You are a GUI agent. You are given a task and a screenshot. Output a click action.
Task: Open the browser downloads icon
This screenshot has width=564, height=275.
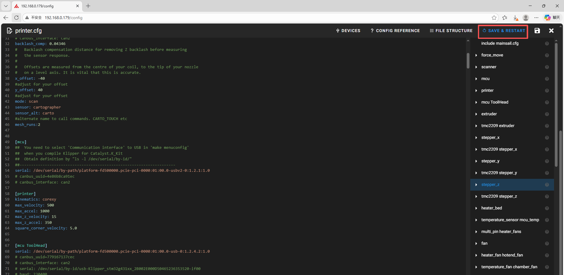(x=516, y=18)
